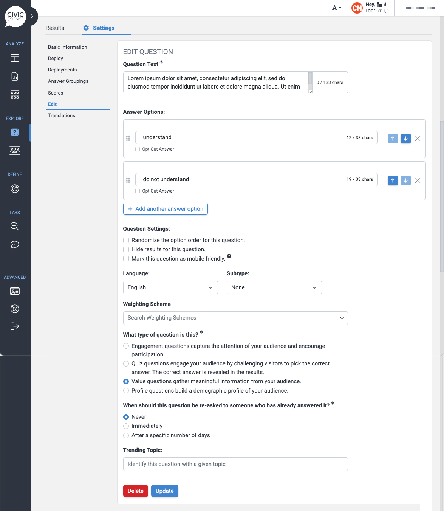Move 'I do not understand' option up
Viewport: 444px width, 511px height.
(393, 180)
